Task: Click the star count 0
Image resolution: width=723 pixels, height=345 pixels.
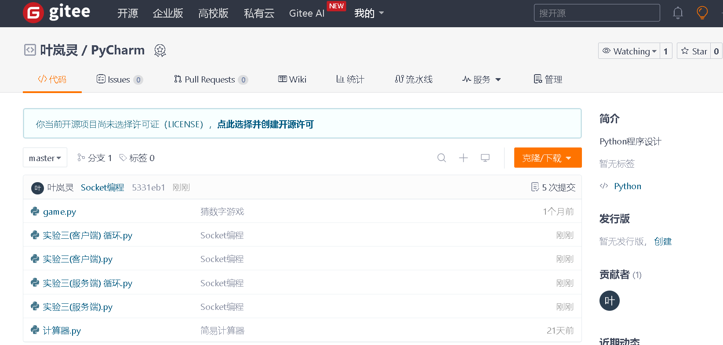Action: tap(716, 51)
